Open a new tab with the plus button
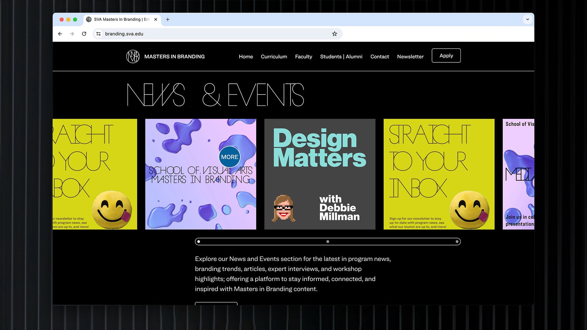Viewport: 587px width, 330px height. (x=168, y=19)
